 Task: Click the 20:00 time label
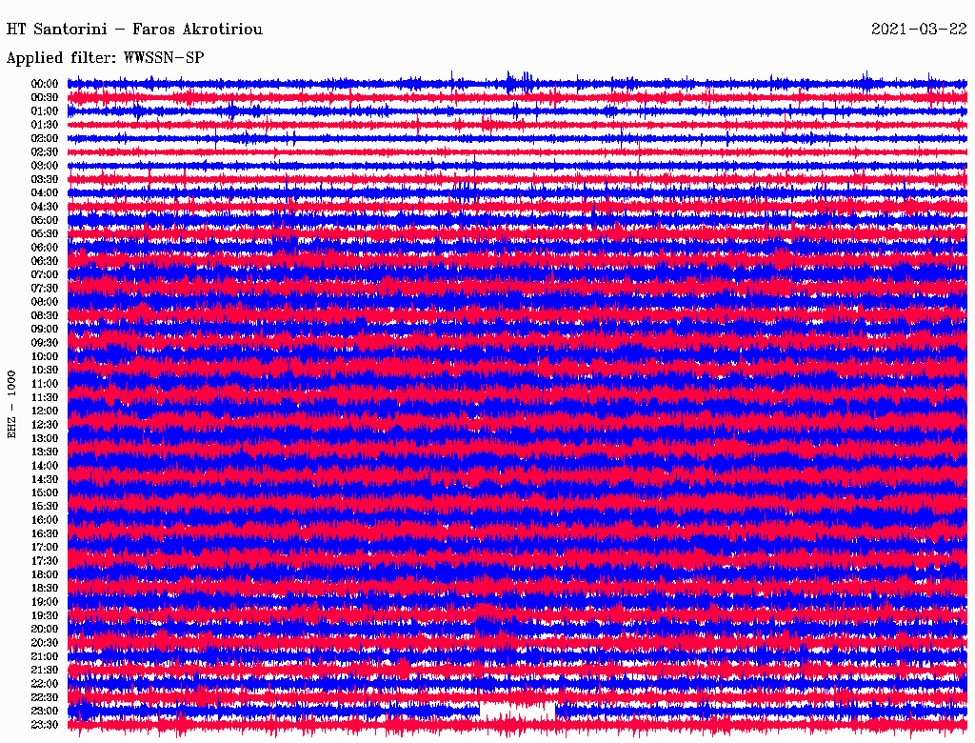coord(45,630)
